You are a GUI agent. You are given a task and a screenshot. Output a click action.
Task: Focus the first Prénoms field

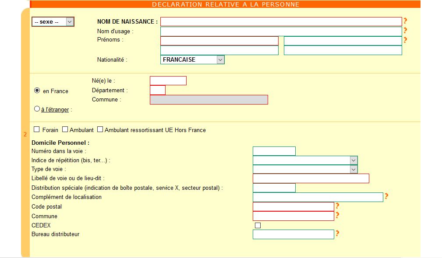(219, 41)
